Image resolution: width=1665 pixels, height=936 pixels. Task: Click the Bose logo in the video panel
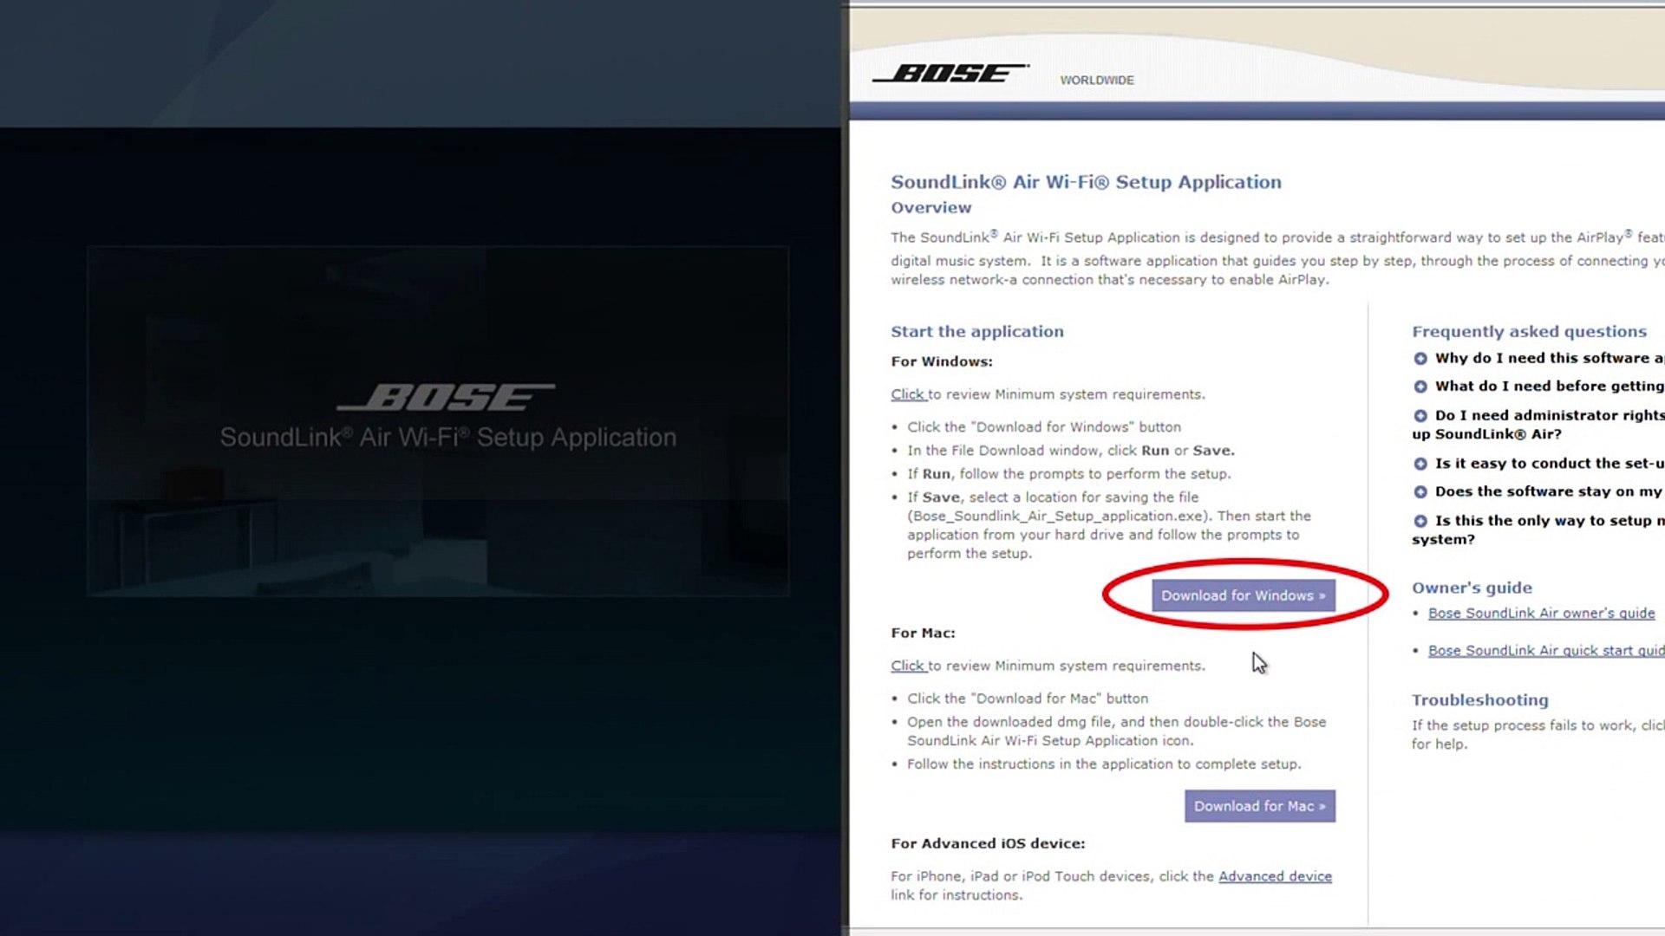(x=446, y=397)
